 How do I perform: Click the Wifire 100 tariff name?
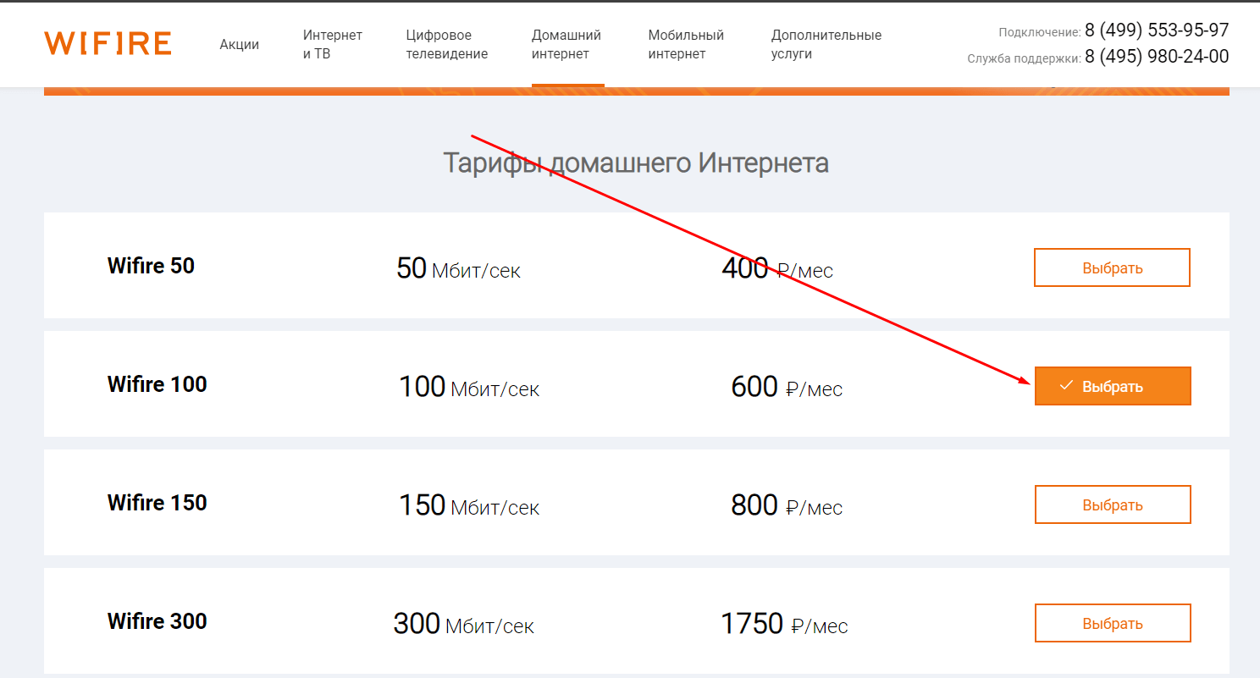[157, 384]
